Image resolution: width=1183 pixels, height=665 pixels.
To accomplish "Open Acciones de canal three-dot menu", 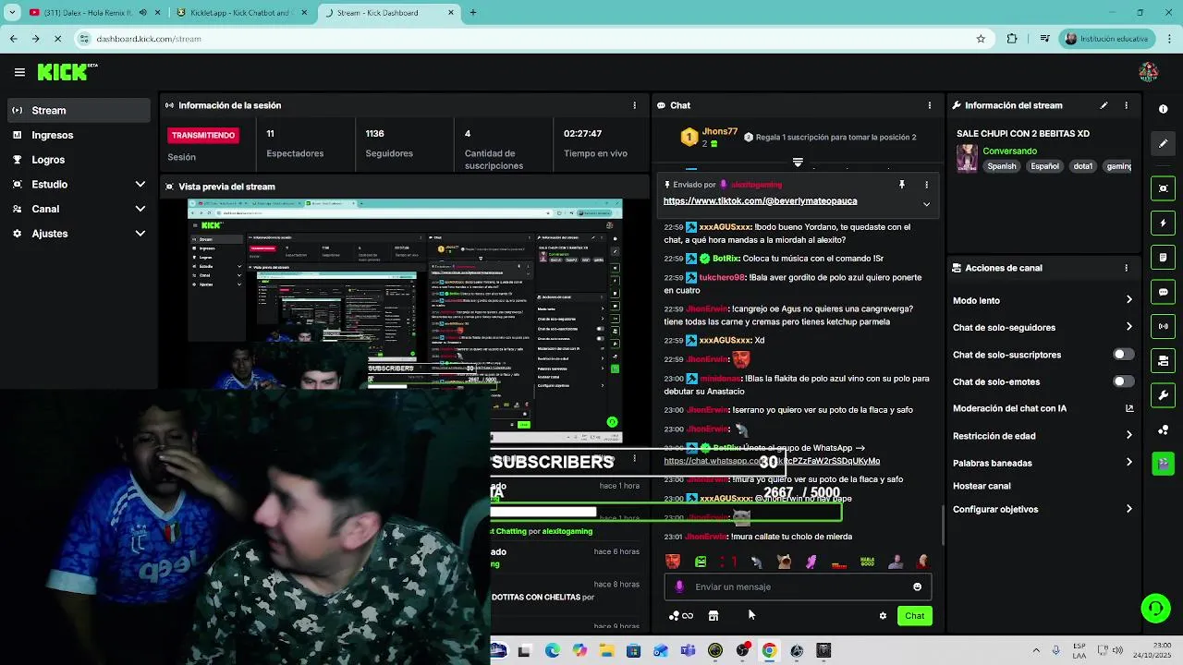I will pyautogui.click(x=1126, y=268).
